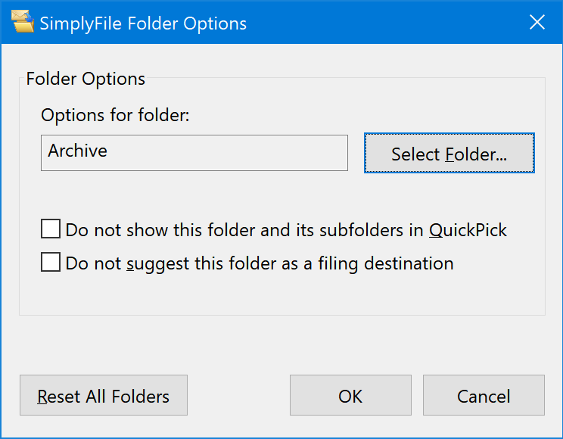Enable 'Do not suggest this folder' checkbox
563x439 pixels.
51,262
